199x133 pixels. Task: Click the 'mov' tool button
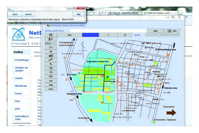click(x=51, y=89)
